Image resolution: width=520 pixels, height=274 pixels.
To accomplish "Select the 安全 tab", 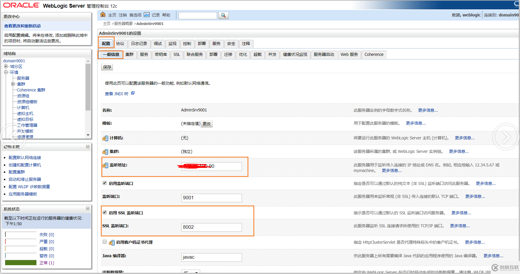I will click(231, 44).
